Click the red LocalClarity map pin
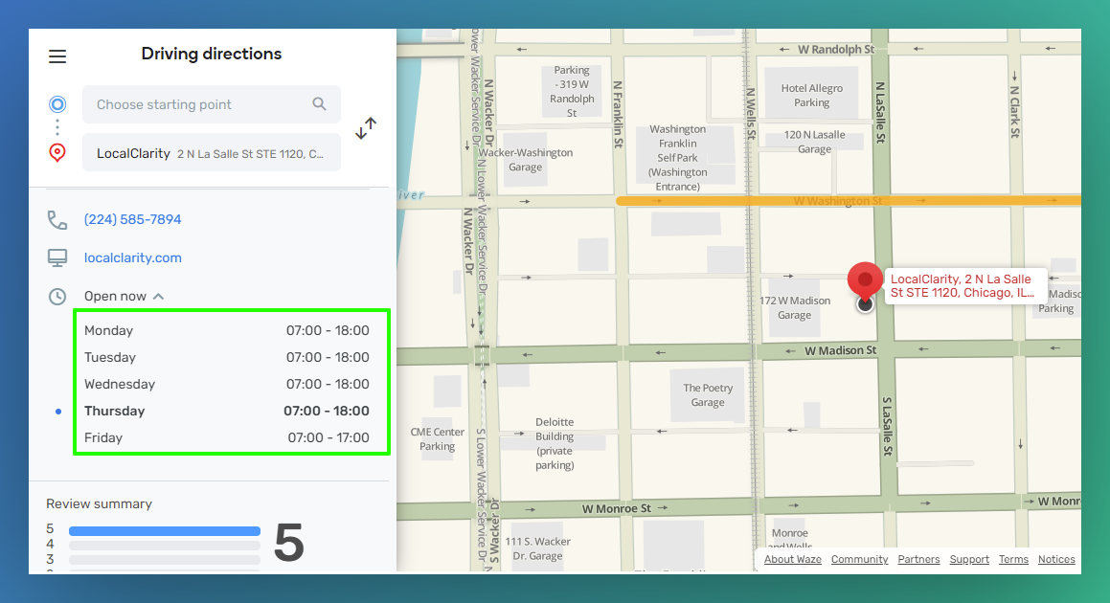 click(865, 281)
